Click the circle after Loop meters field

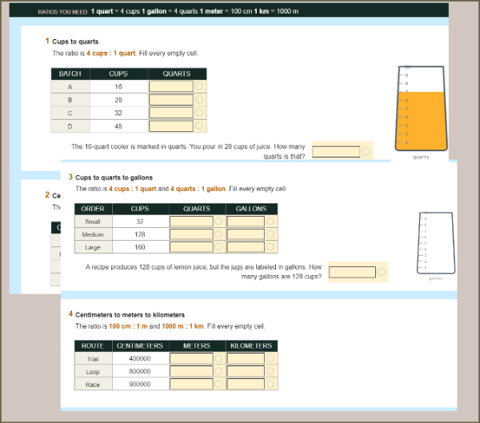[218, 371]
